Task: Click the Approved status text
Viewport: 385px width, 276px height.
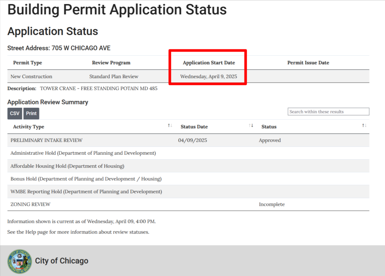Action: tap(270, 140)
